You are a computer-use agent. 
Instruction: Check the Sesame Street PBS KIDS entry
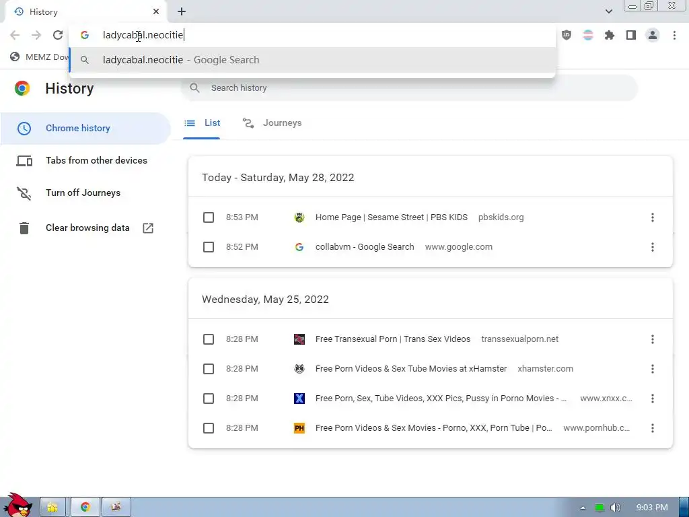pyautogui.click(x=209, y=217)
